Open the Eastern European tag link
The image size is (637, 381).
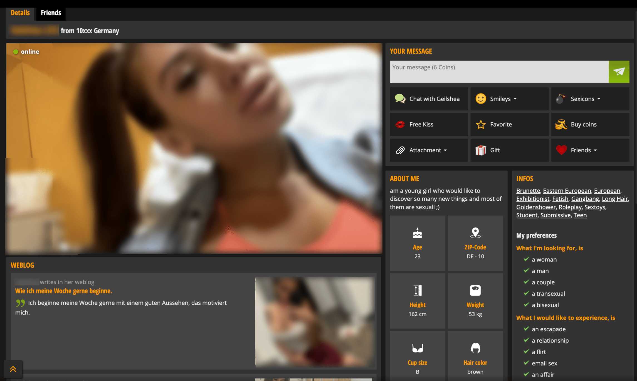pos(567,191)
